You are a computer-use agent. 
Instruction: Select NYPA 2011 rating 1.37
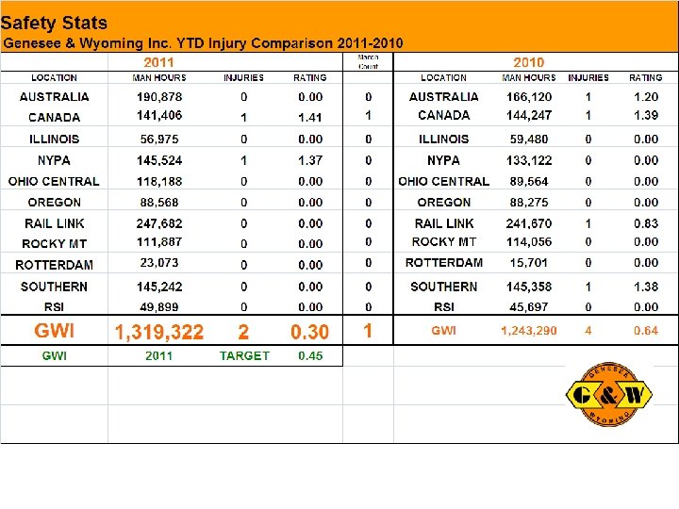tap(310, 160)
